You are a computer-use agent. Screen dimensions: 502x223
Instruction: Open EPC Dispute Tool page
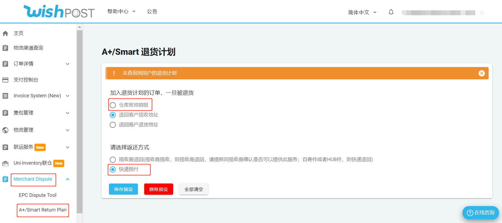point(37,195)
